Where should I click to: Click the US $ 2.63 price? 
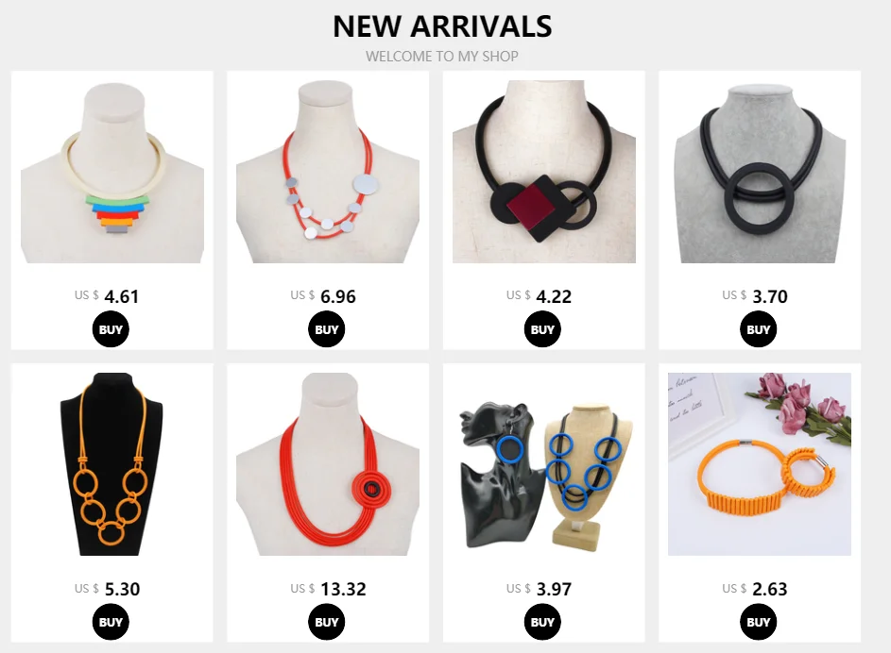click(755, 589)
